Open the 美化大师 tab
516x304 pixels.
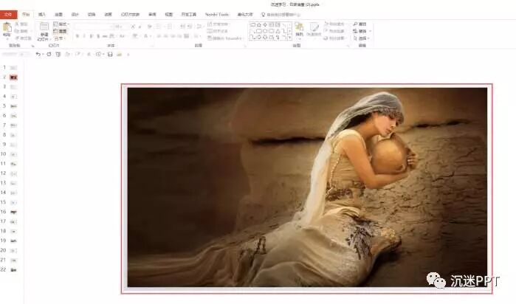245,15
